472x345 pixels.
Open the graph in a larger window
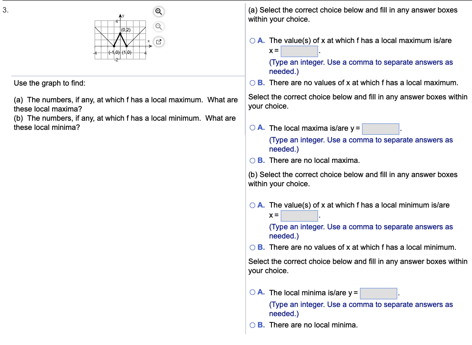[x=158, y=42]
